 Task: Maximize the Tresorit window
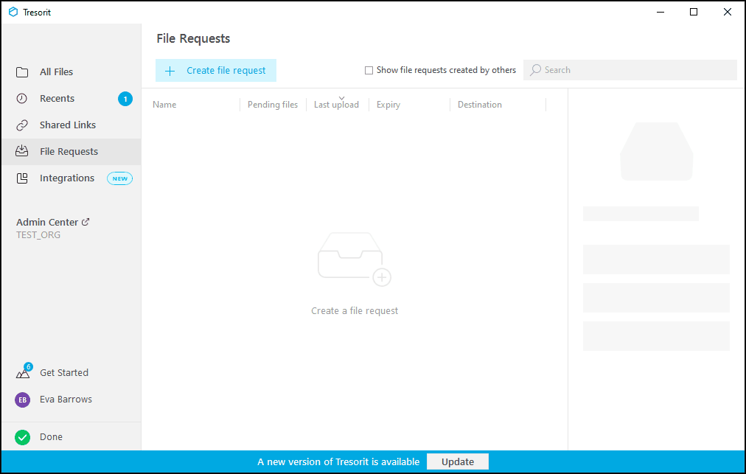click(x=694, y=12)
